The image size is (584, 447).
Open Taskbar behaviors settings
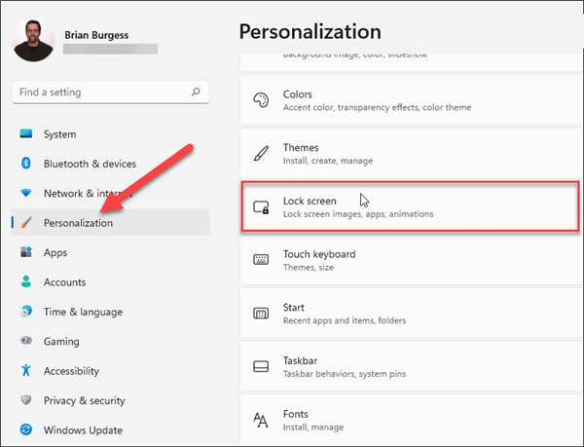point(407,366)
